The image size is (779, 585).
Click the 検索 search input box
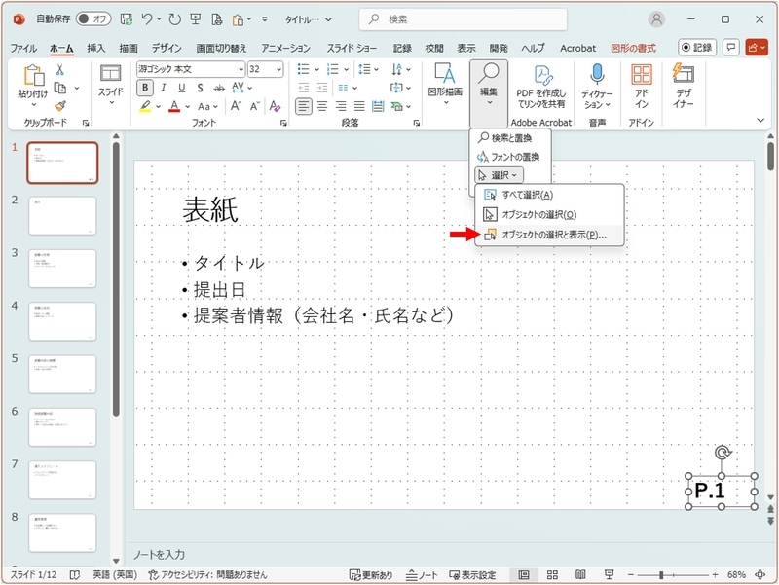tap(464, 19)
